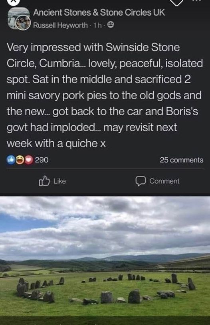Open the Swinside stone circle photo
Image resolution: width=210 pixels, height=325 pixels.
[105, 256]
